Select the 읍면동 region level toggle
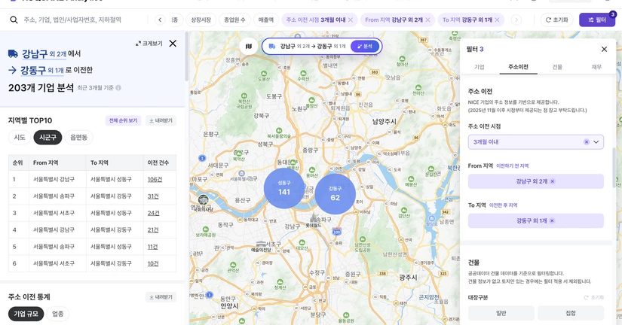Image resolution: width=622 pixels, height=325 pixels. (78, 138)
